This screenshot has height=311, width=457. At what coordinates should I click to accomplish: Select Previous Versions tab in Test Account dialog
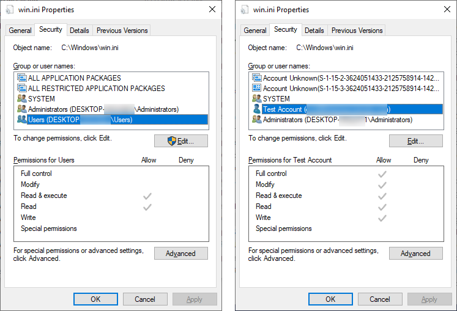357,31
